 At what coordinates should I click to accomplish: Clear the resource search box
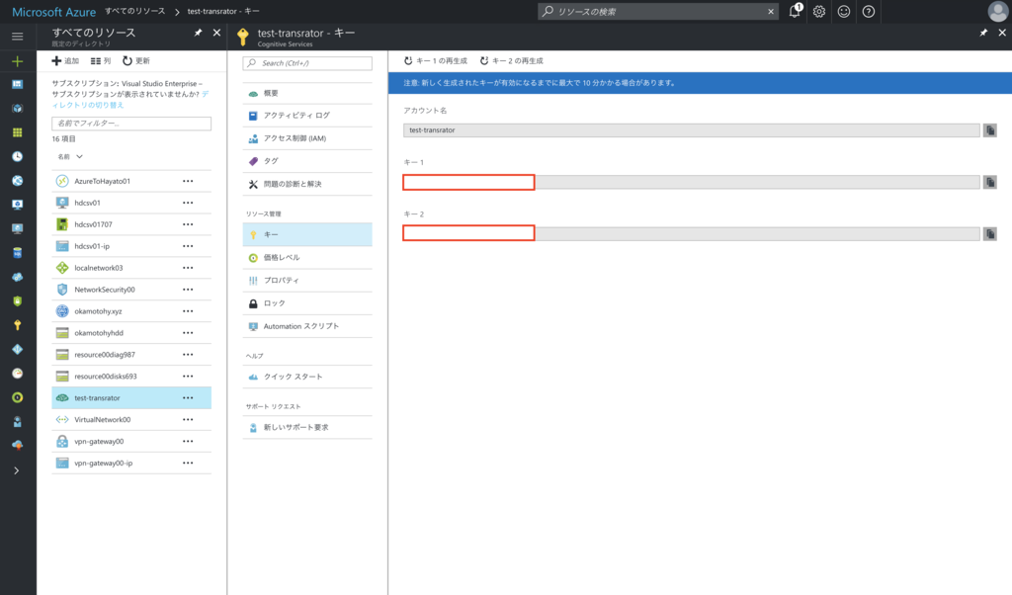click(771, 11)
